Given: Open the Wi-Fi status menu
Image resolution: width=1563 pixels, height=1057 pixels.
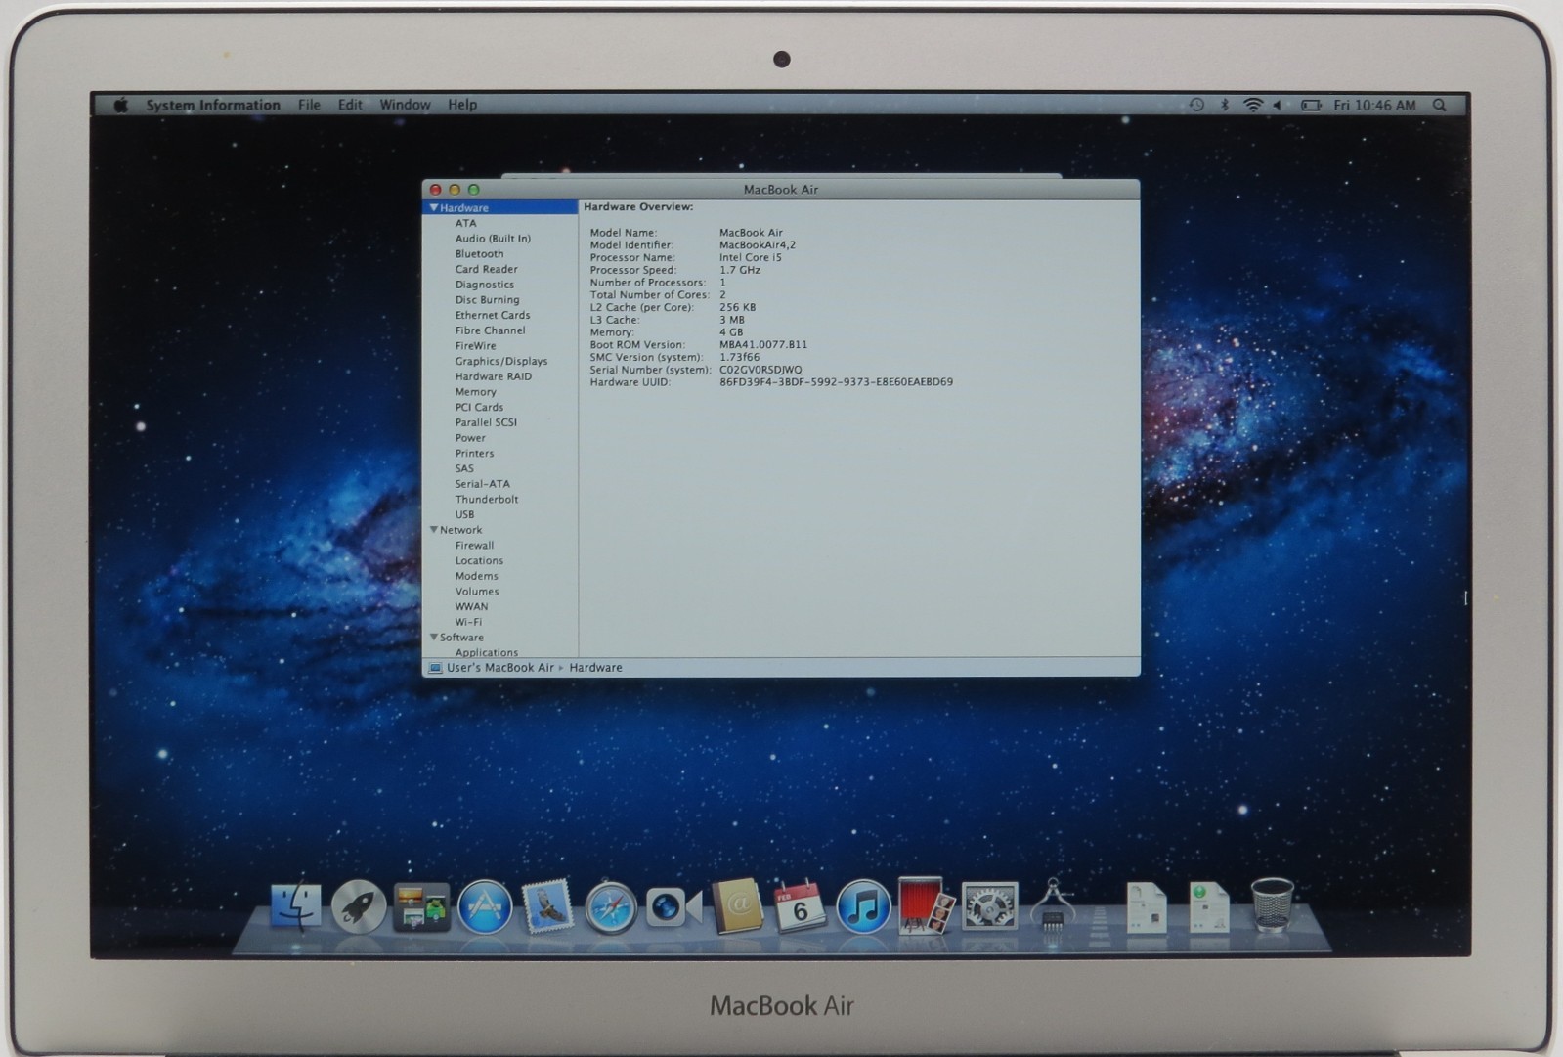Looking at the screenshot, I should (x=1252, y=105).
